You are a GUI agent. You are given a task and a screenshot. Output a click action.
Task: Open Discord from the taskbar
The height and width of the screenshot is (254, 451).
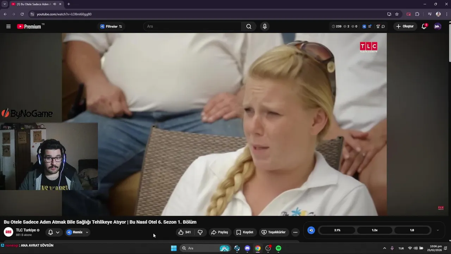247,248
